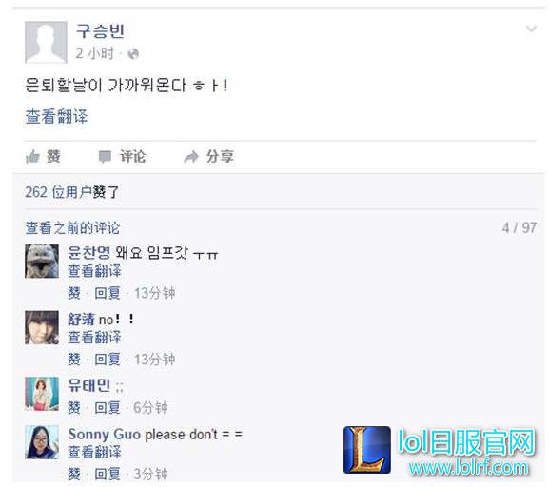Click the comment speech bubble icon
This screenshot has width=549, height=487.
[x=105, y=157]
